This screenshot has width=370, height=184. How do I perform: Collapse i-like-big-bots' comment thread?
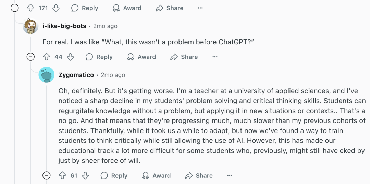30,57
